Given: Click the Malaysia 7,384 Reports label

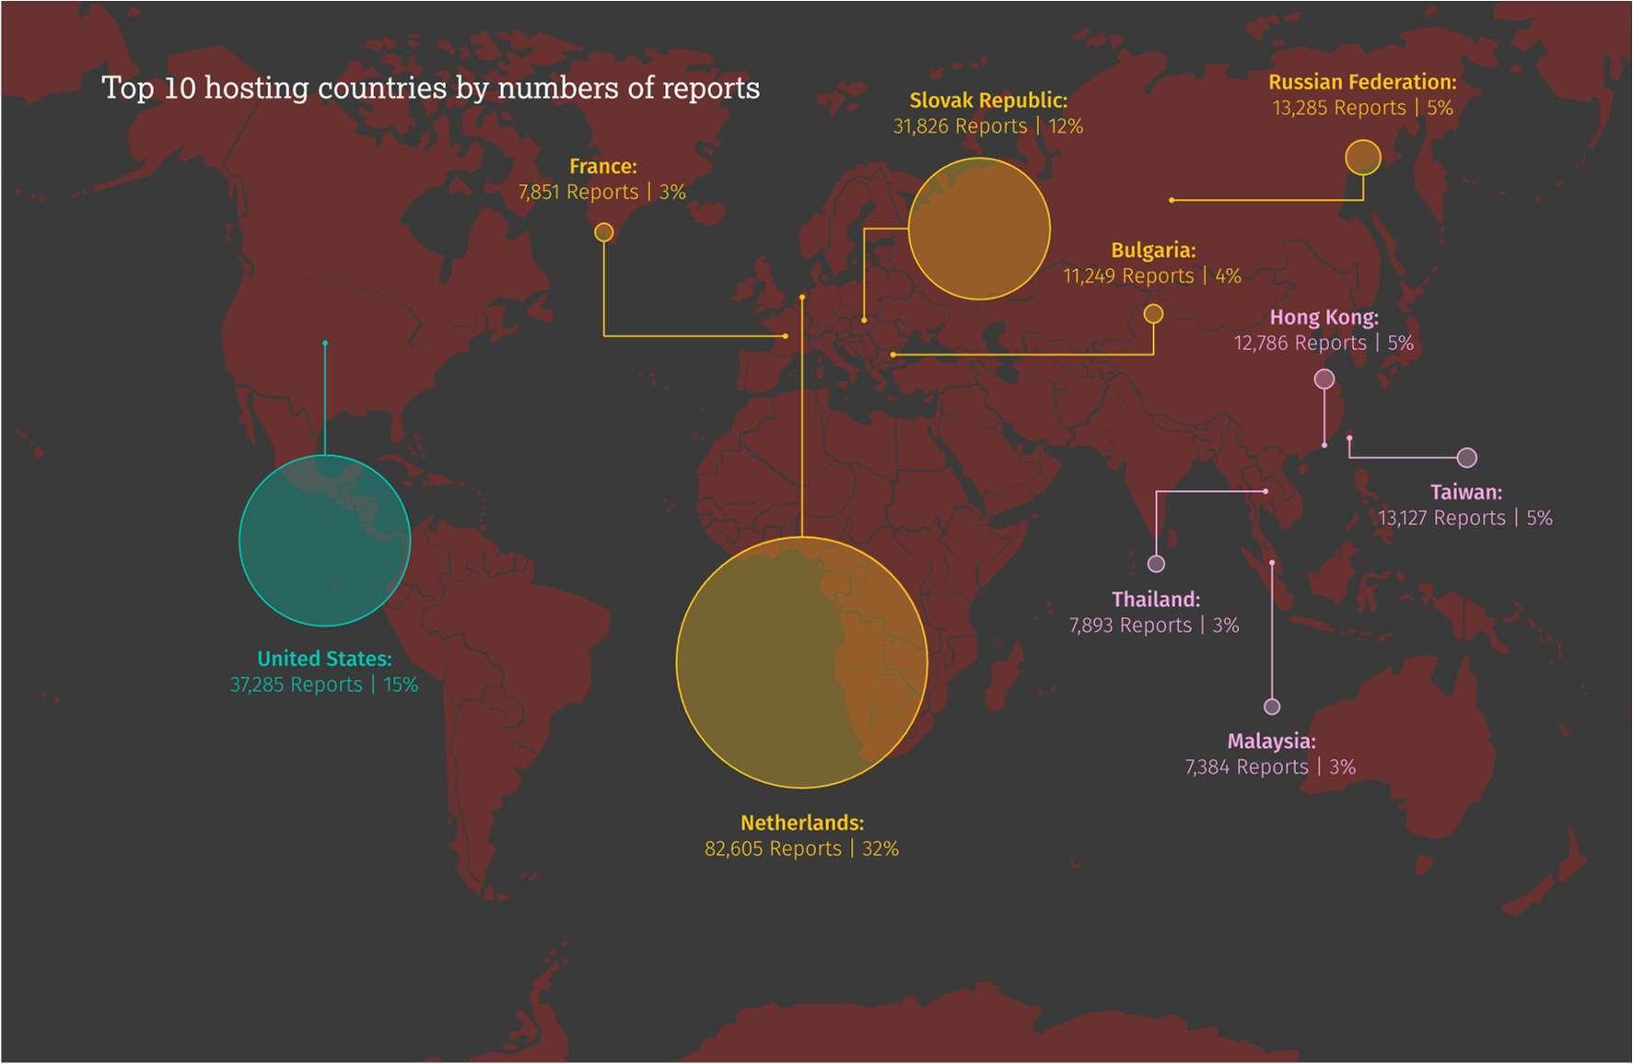Looking at the screenshot, I should pos(1270,754).
